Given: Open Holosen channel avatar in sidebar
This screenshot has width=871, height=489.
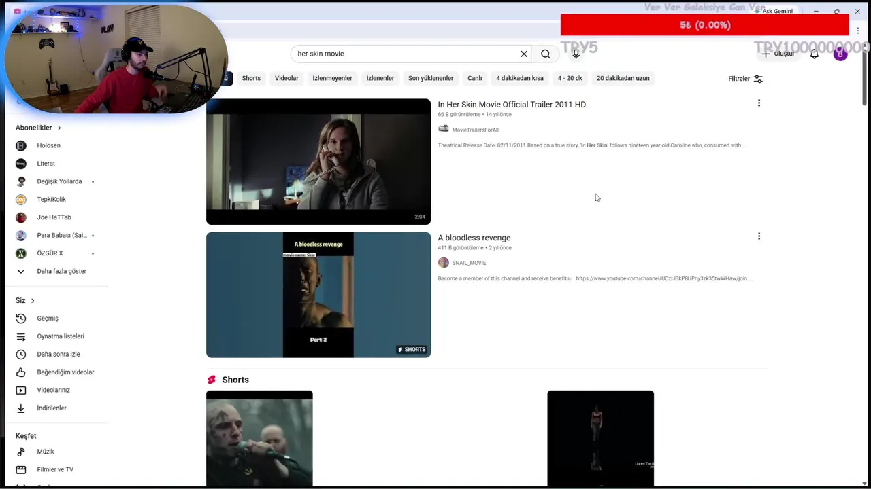Looking at the screenshot, I should click(21, 145).
